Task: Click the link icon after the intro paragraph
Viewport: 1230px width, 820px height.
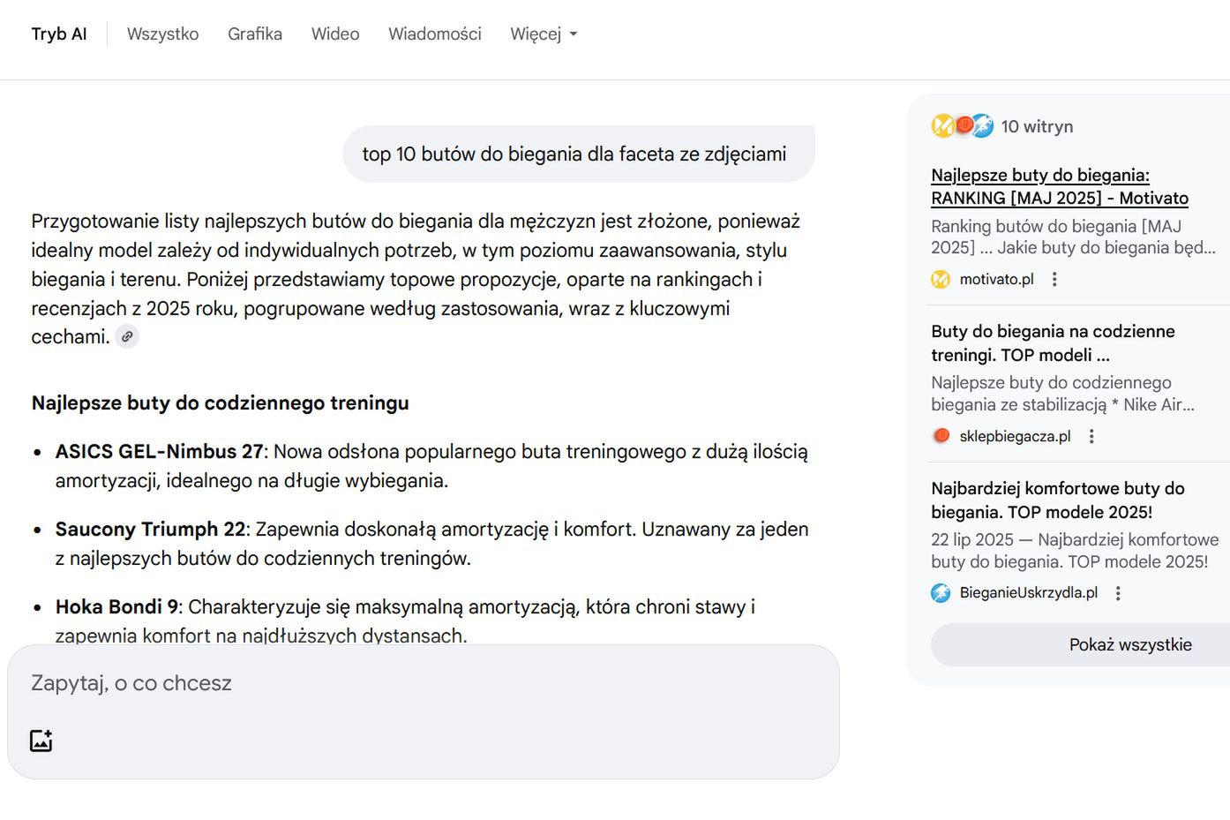Action: [x=127, y=336]
